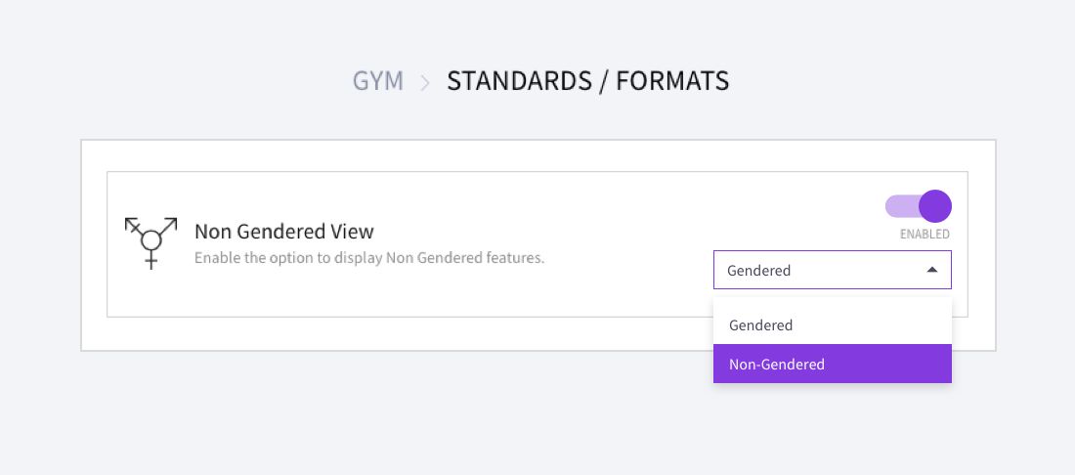Click the Non Gendered features description text

tap(368, 259)
